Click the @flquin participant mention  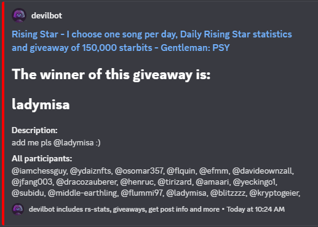point(181,171)
